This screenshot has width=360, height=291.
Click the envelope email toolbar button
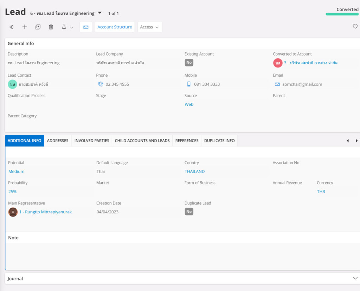pos(86,27)
